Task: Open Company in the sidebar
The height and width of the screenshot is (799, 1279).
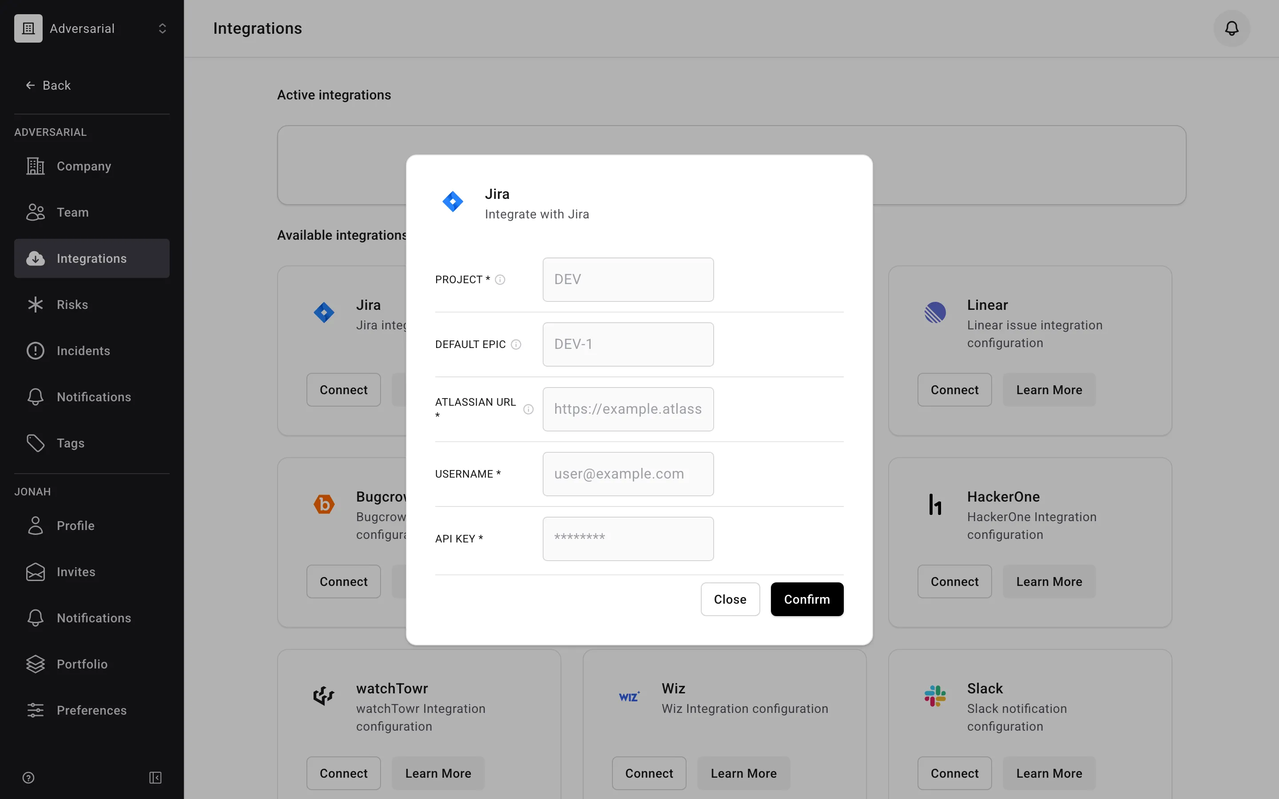Action: 92,166
